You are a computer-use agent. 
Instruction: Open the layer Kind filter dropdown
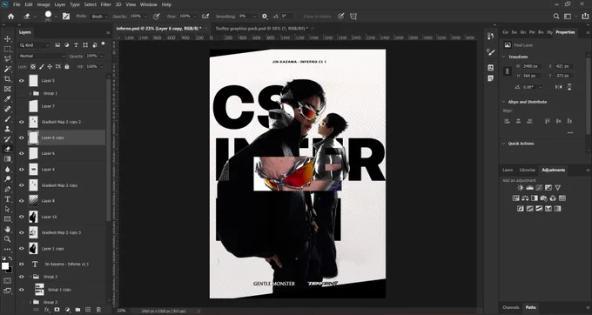click(x=34, y=45)
